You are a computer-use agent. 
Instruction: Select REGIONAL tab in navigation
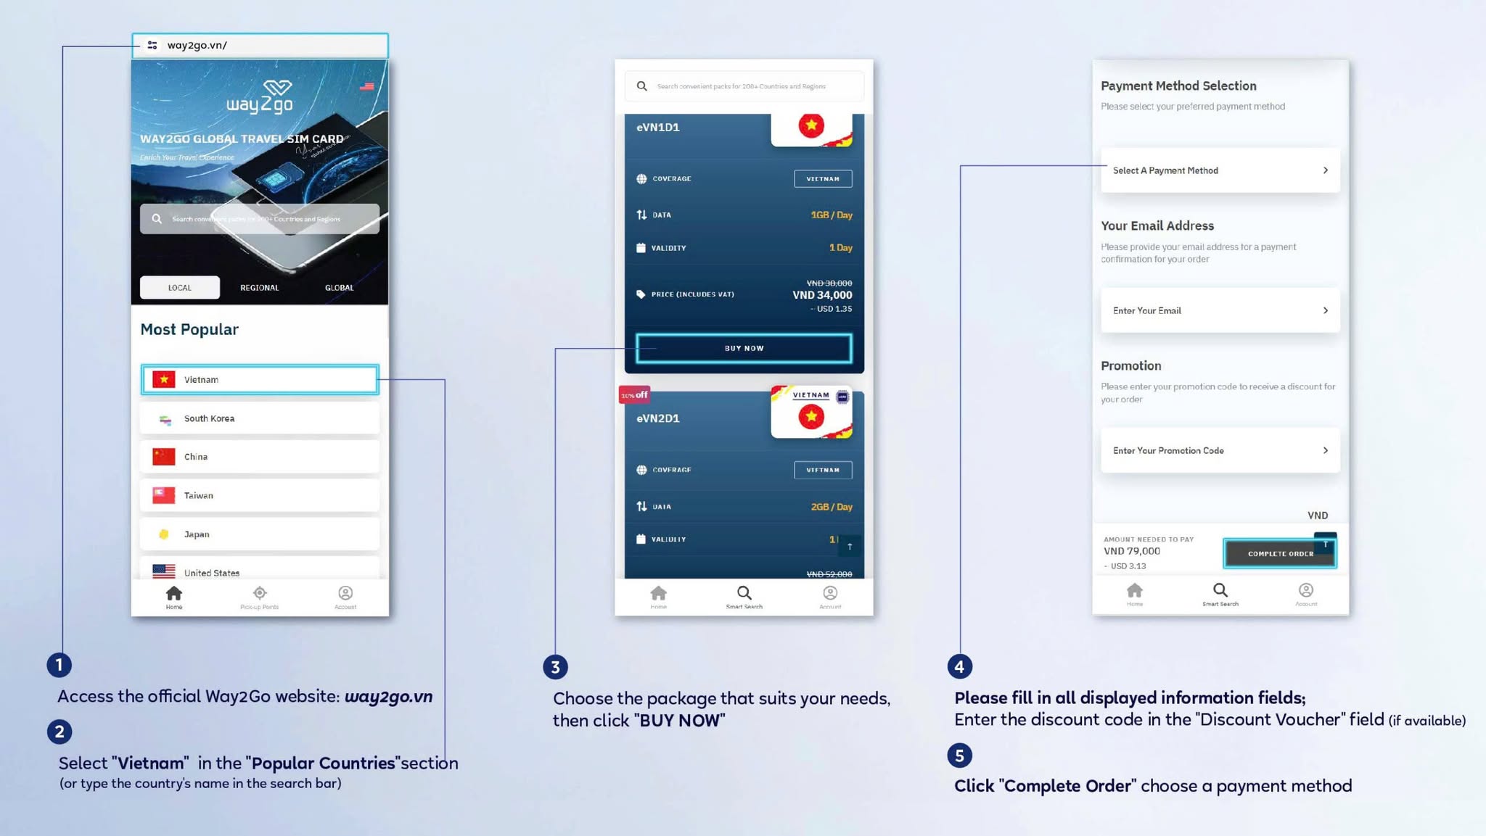(258, 286)
